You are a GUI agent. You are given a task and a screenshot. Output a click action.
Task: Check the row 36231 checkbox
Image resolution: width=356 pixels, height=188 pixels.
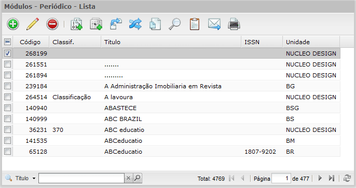[7, 130]
